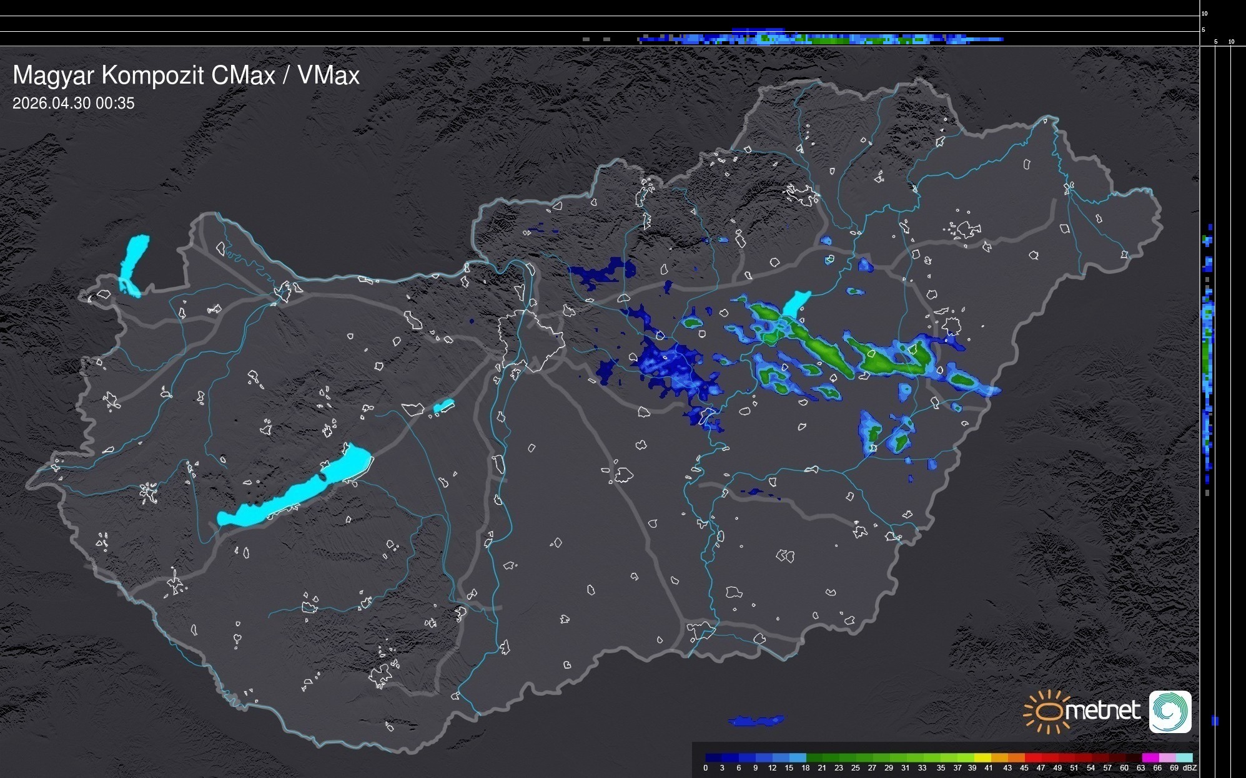Select the light cyan 69 dBZ swatch
The width and height of the screenshot is (1246, 778).
(x=1184, y=757)
